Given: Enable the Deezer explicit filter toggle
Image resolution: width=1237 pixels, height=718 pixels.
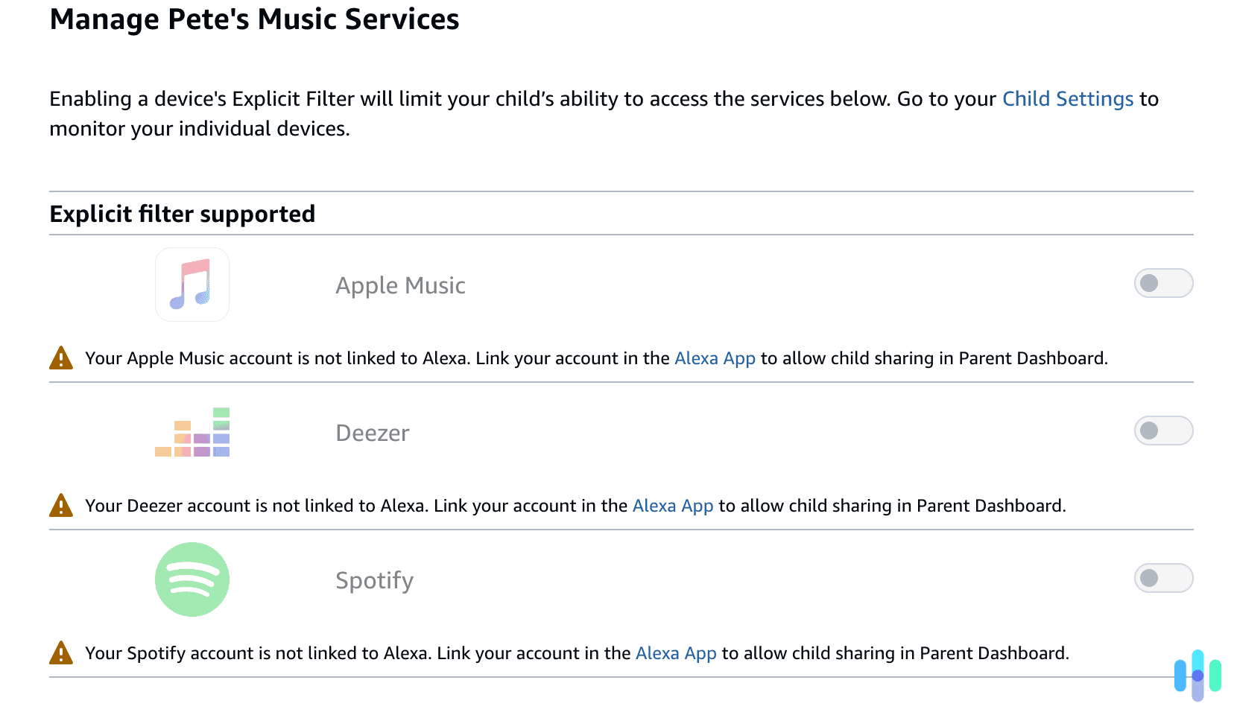Looking at the screenshot, I should [1163, 431].
